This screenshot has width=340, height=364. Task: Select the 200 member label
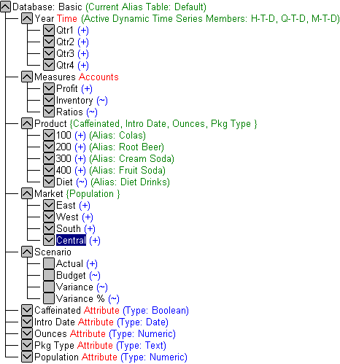[x=63, y=147]
